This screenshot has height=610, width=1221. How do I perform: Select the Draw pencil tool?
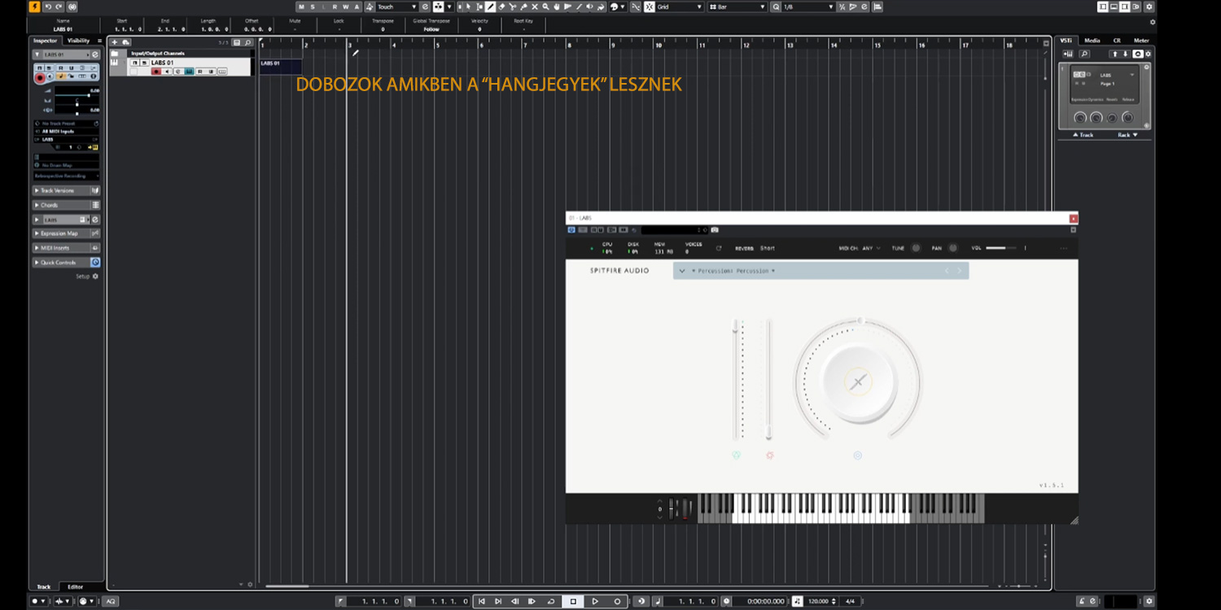[491, 7]
